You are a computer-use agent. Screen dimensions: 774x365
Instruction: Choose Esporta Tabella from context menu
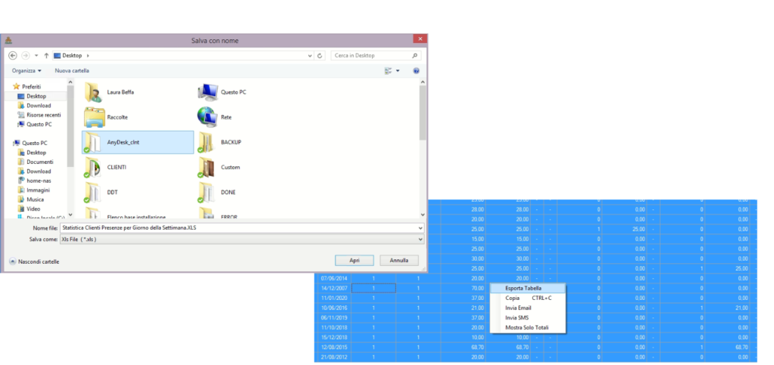[x=523, y=288]
